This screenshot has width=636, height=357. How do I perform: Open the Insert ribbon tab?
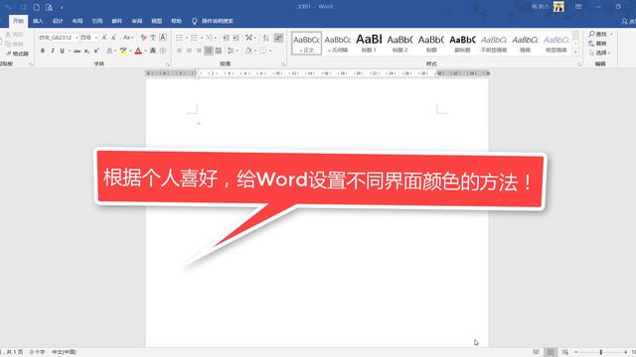[x=38, y=21]
